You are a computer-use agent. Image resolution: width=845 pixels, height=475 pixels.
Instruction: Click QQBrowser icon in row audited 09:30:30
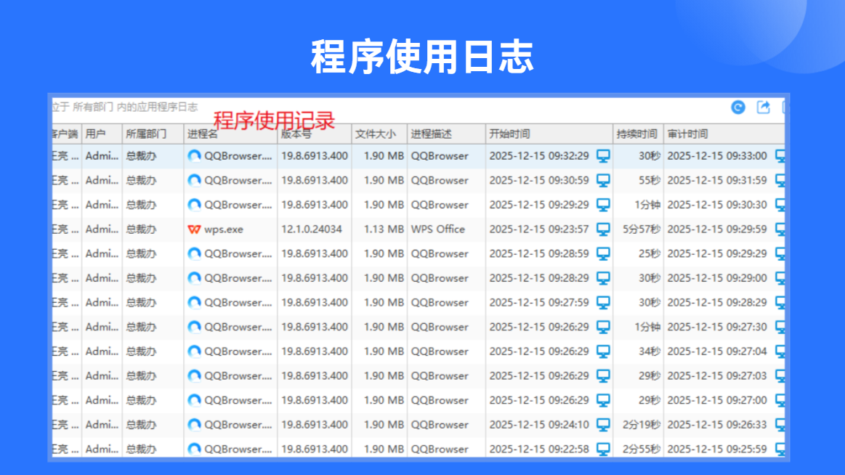click(x=194, y=206)
